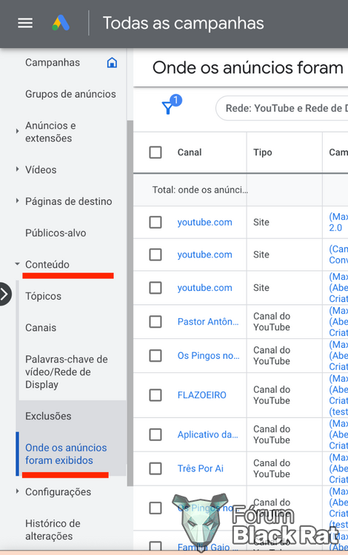This screenshot has width=348, height=555.
Task: Click the home icon beside Campanhas
Action: [112, 63]
